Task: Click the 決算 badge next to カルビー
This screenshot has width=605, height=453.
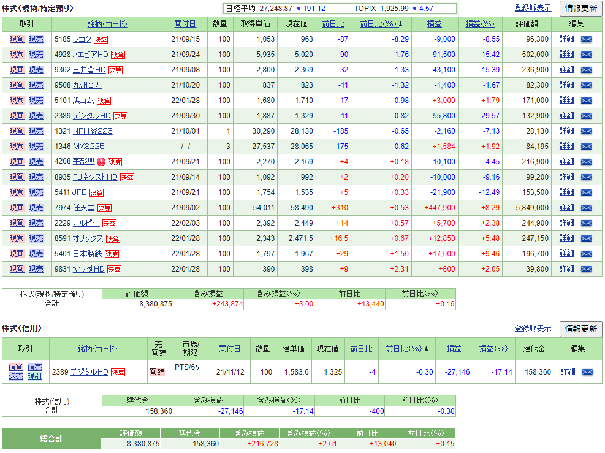Action: pyautogui.click(x=109, y=223)
